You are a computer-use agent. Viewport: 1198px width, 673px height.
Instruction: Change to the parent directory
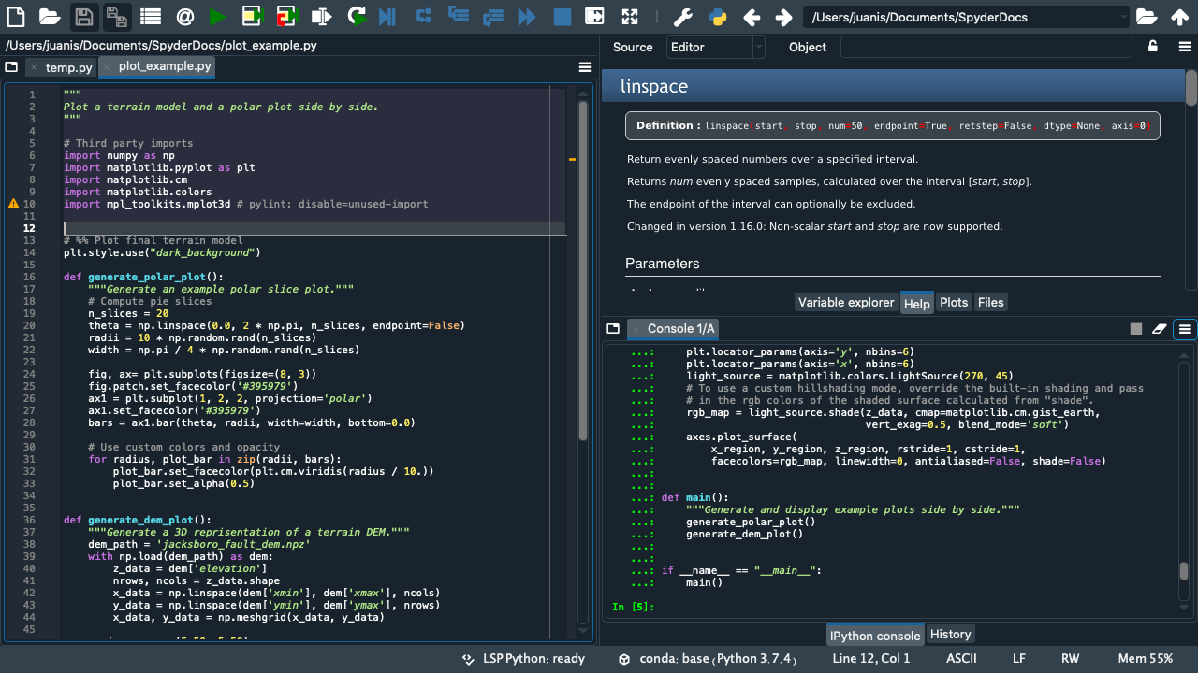[1179, 17]
